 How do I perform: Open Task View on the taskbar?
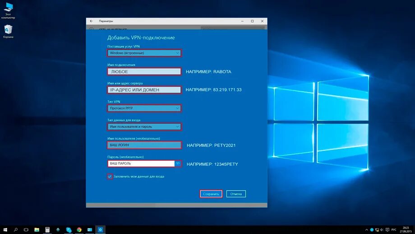tap(26, 230)
